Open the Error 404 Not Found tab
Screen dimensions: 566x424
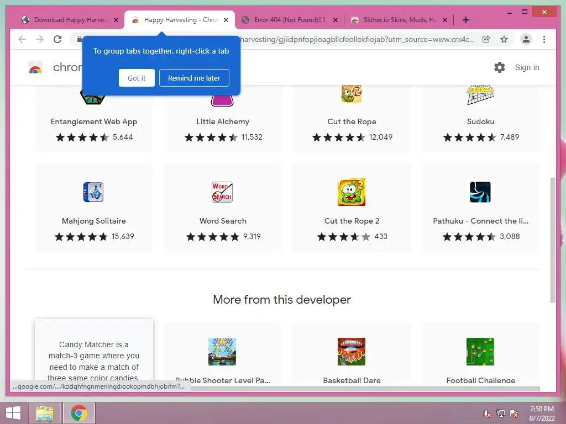coord(290,20)
